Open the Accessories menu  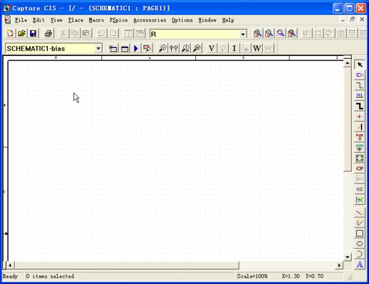[150, 20]
